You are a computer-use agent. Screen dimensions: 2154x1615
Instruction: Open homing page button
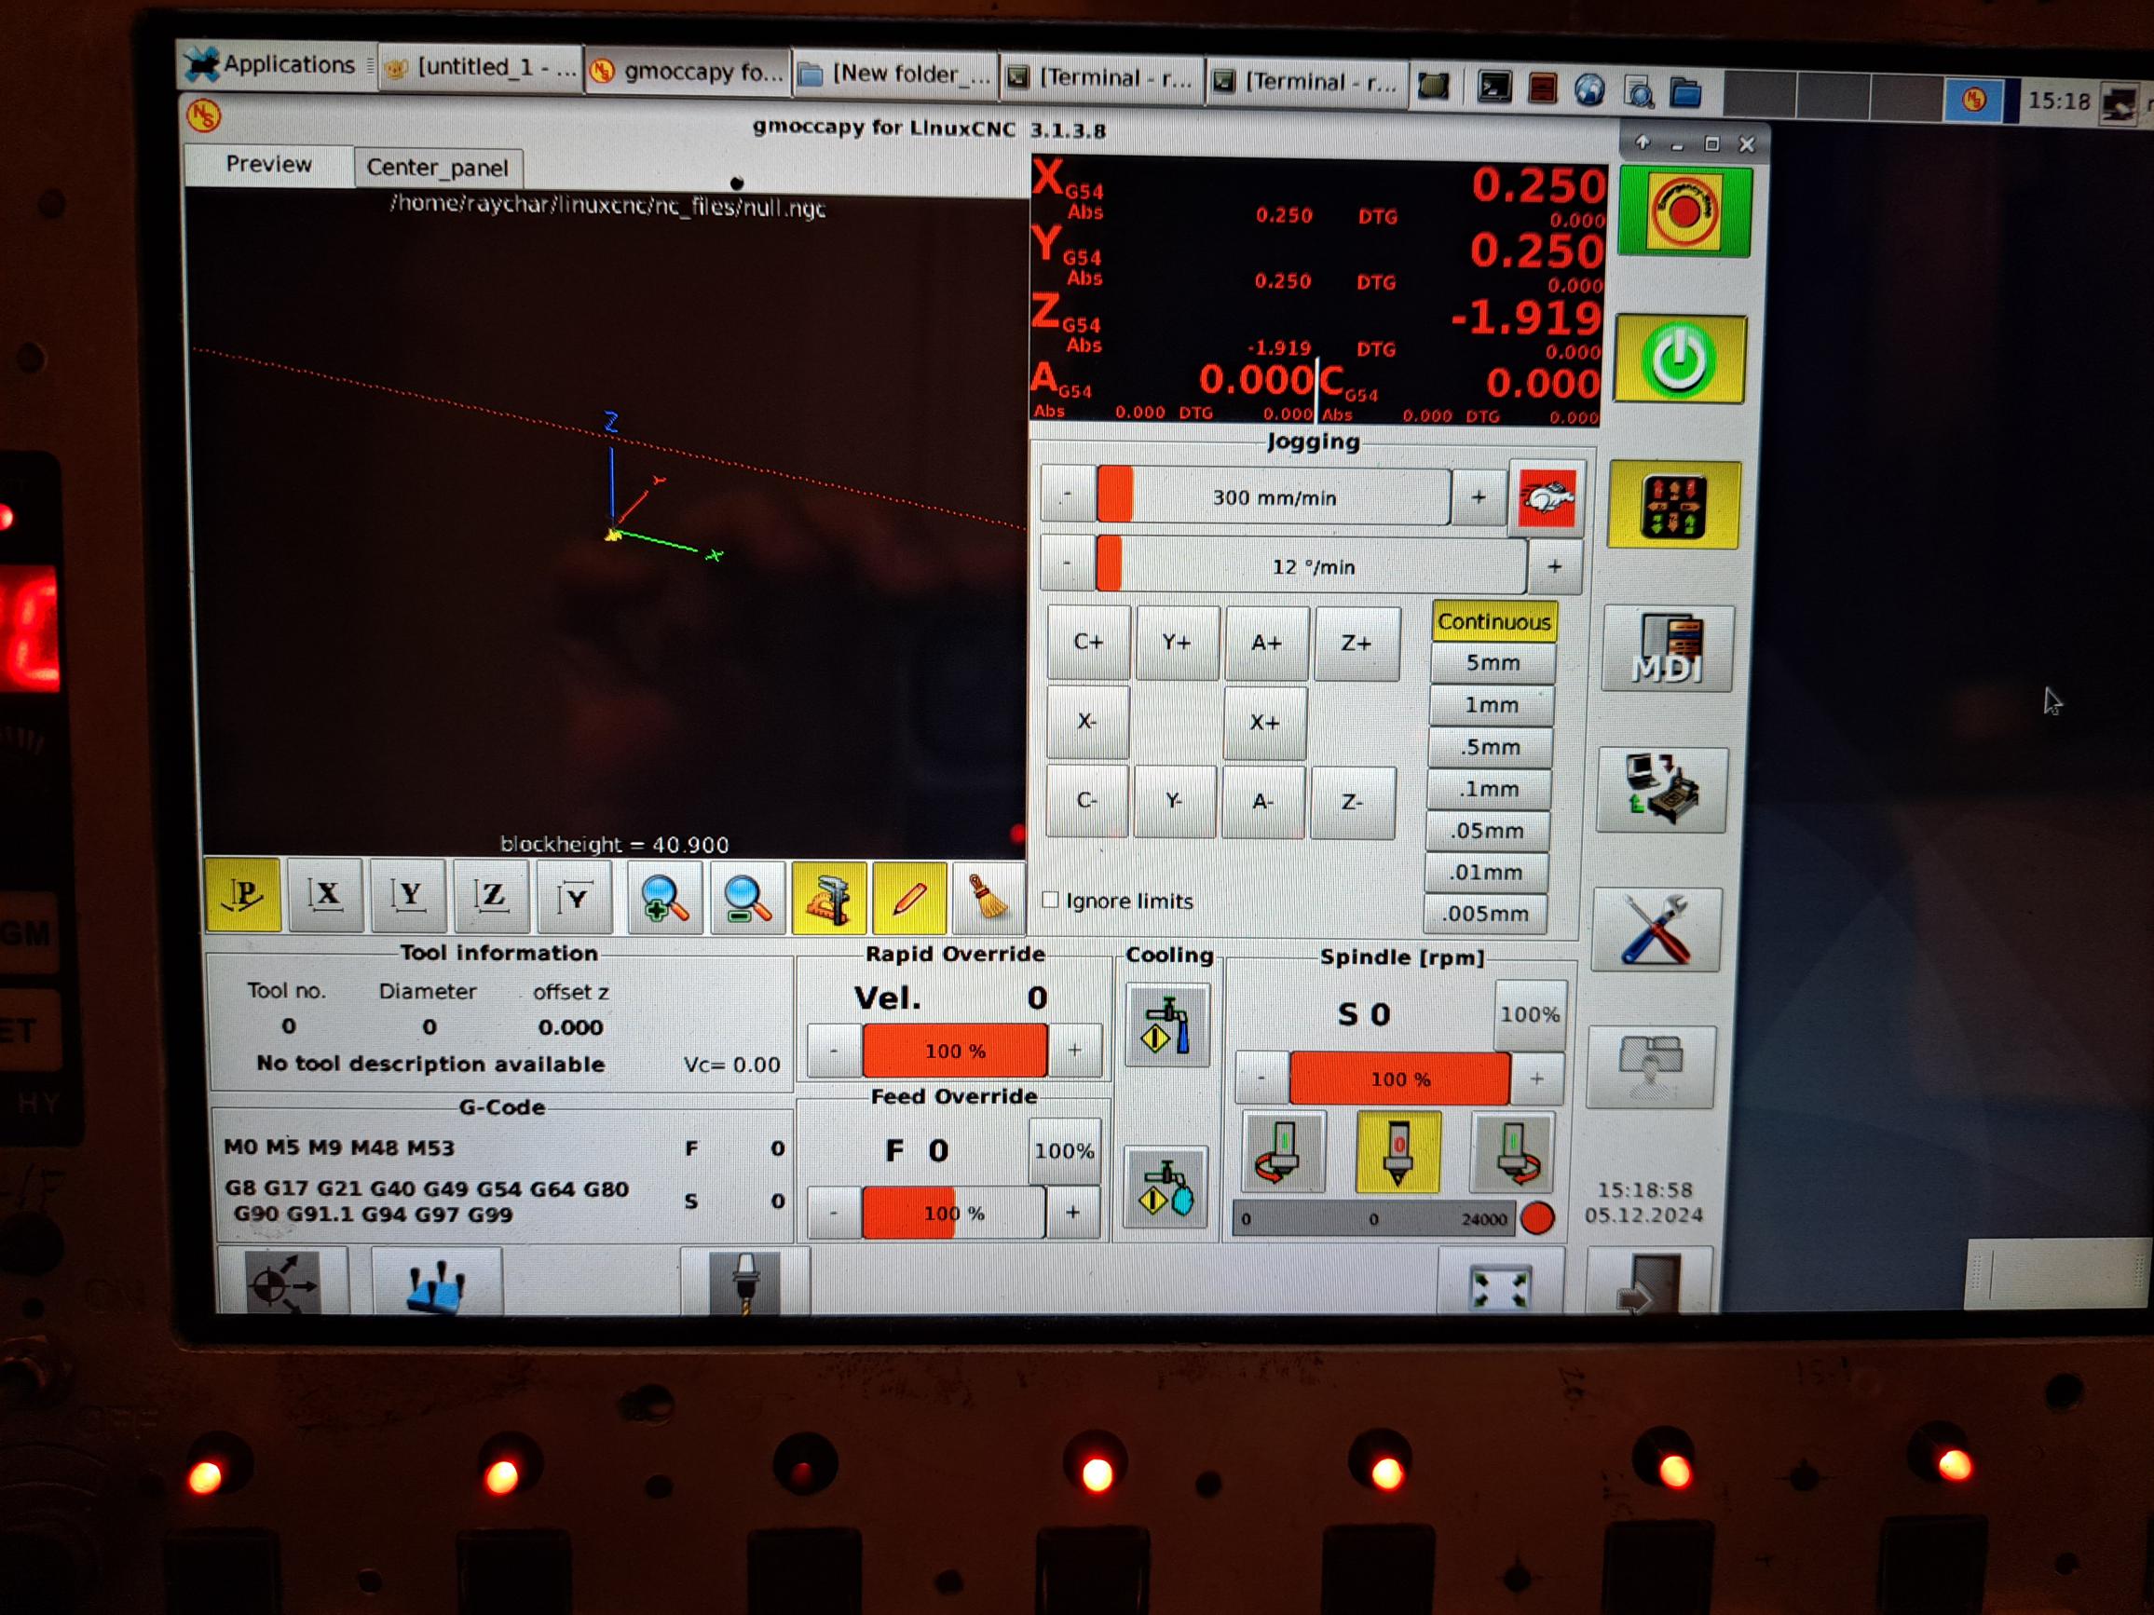tap(281, 1282)
